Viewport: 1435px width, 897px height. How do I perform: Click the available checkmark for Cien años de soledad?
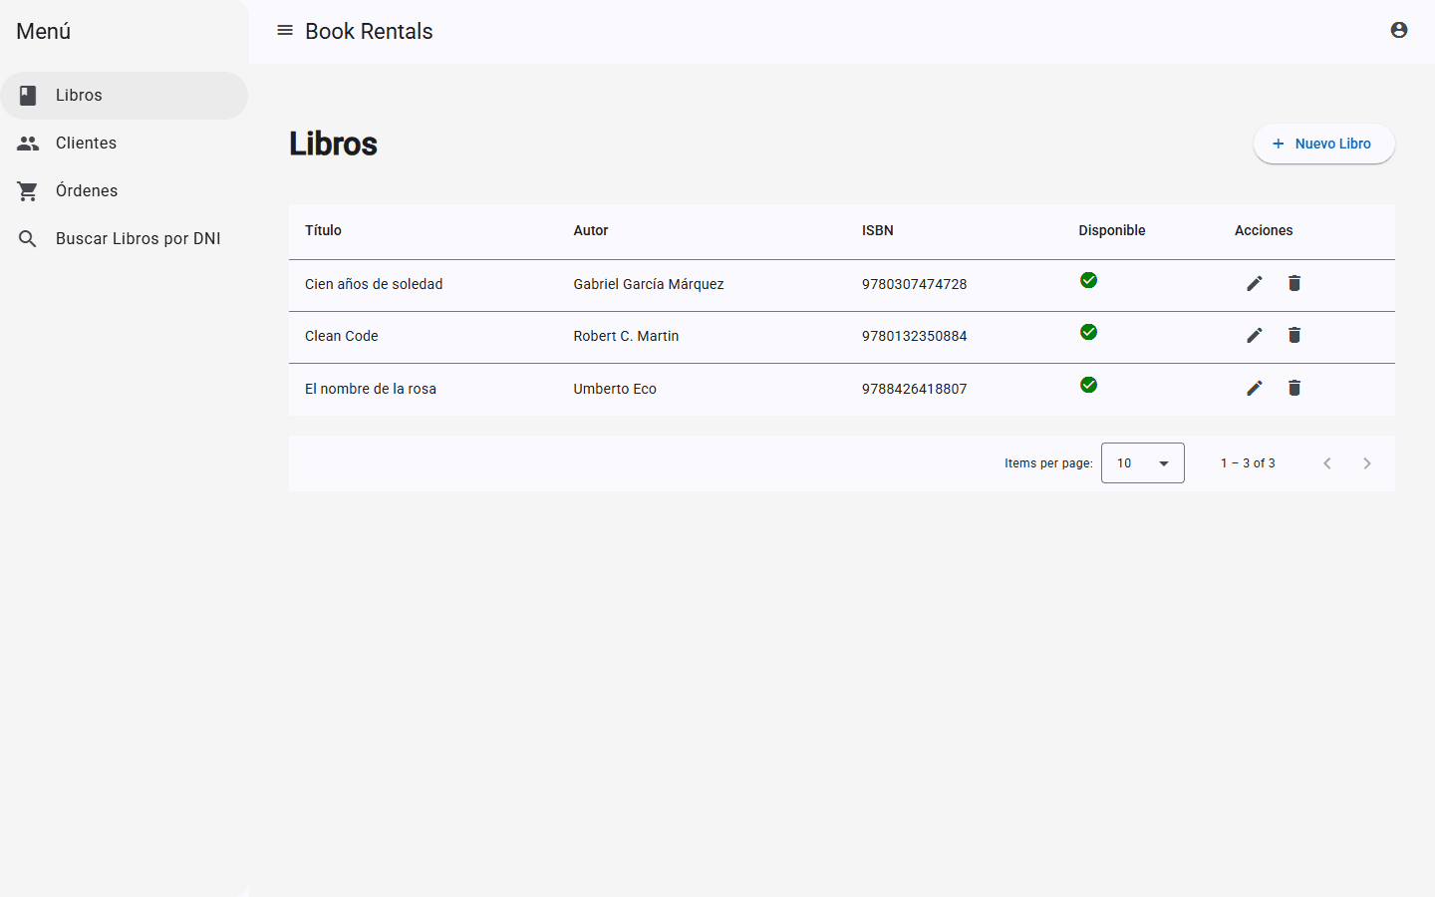1089,280
